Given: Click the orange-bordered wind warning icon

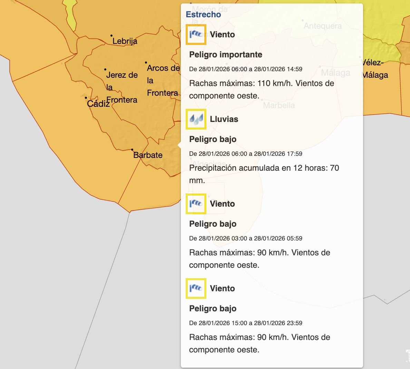Looking at the screenshot, I should 196,34.
